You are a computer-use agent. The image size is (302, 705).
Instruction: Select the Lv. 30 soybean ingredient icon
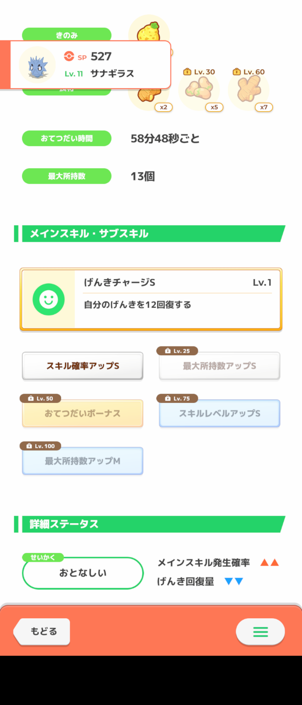click(199, 90)
